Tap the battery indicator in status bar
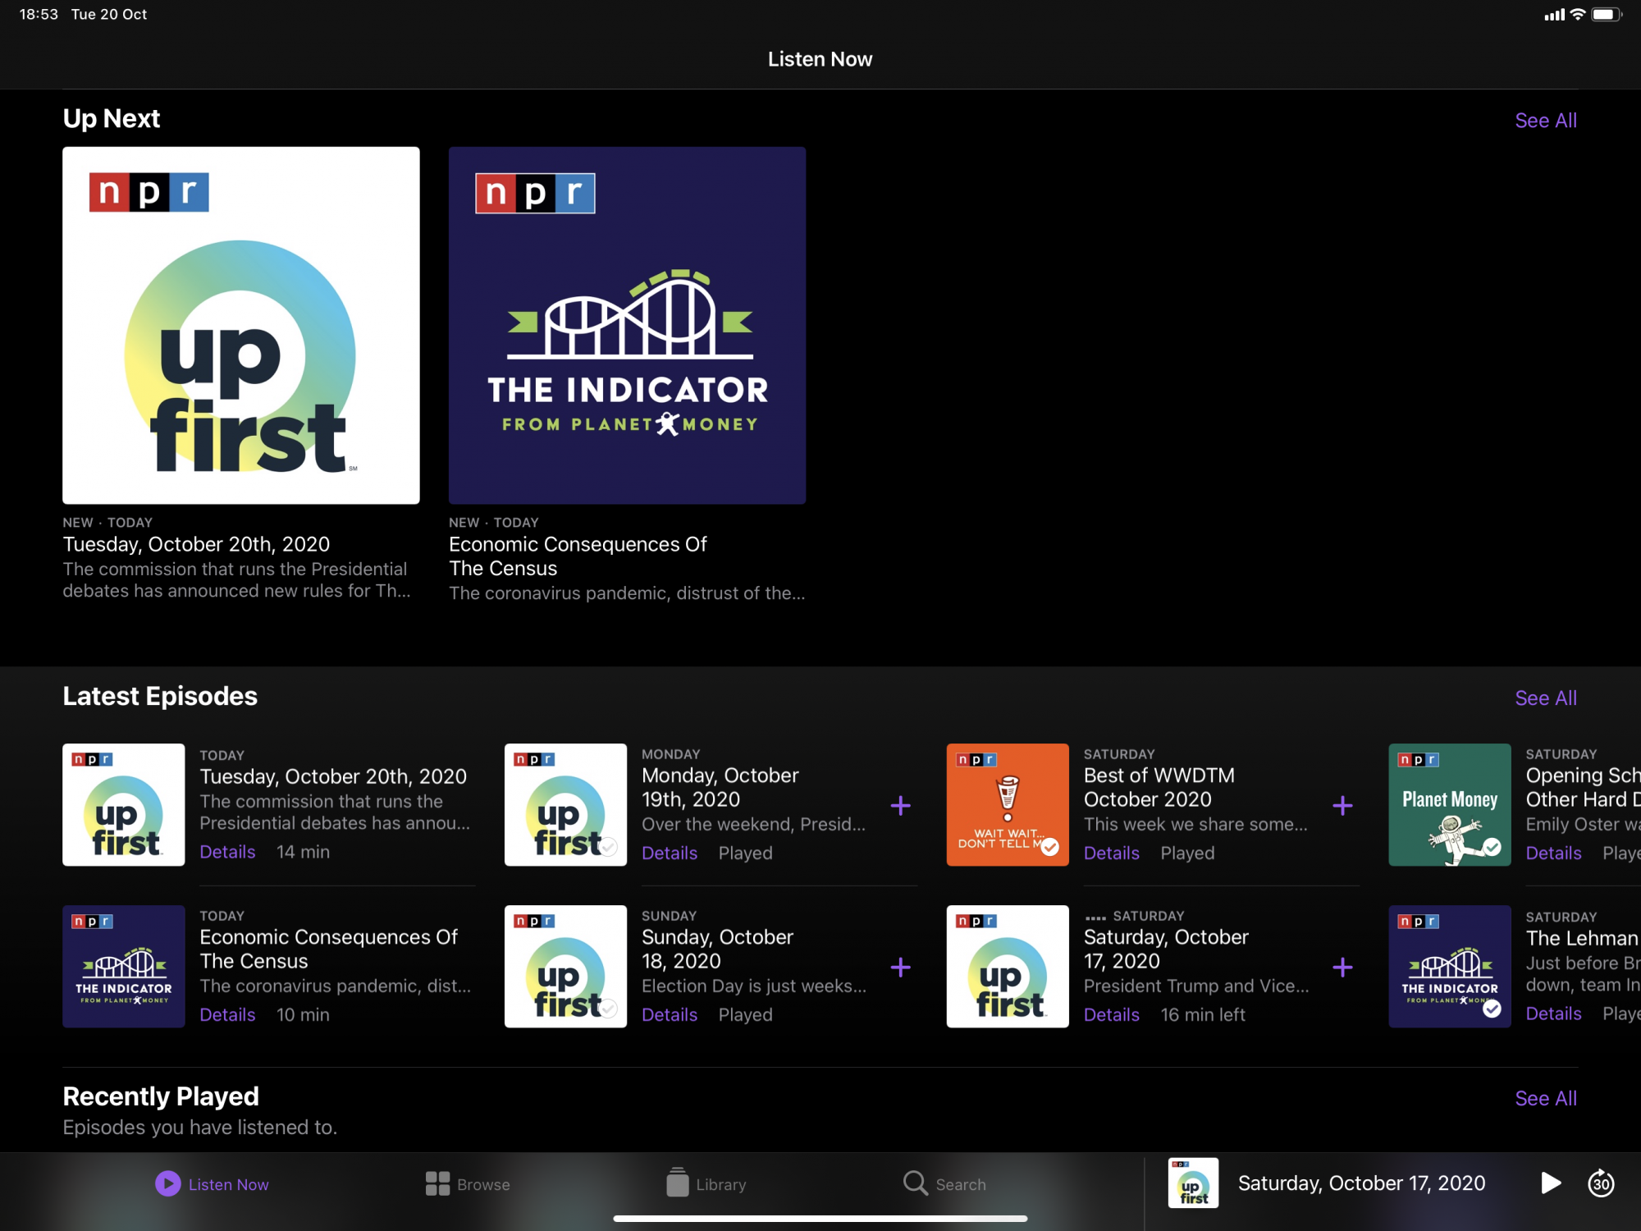 point(1606,14)
